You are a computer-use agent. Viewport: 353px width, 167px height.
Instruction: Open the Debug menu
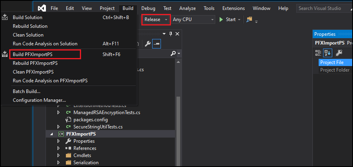coord(148,8)
